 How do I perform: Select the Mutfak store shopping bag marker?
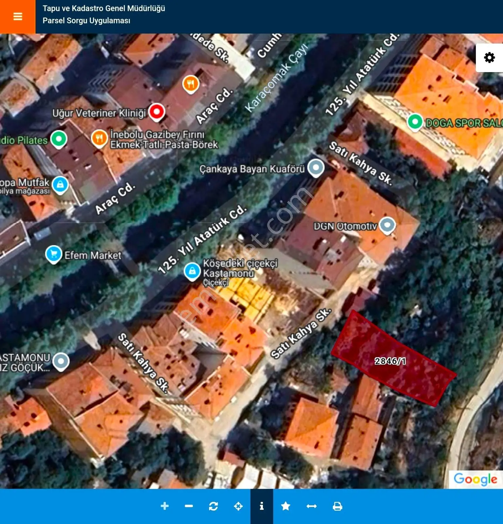pyautogui.click(x=60, y=185)
